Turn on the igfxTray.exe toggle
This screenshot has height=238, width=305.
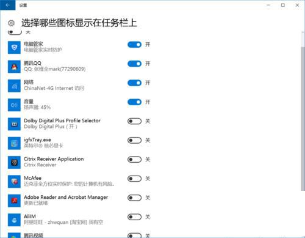(134, 141)
